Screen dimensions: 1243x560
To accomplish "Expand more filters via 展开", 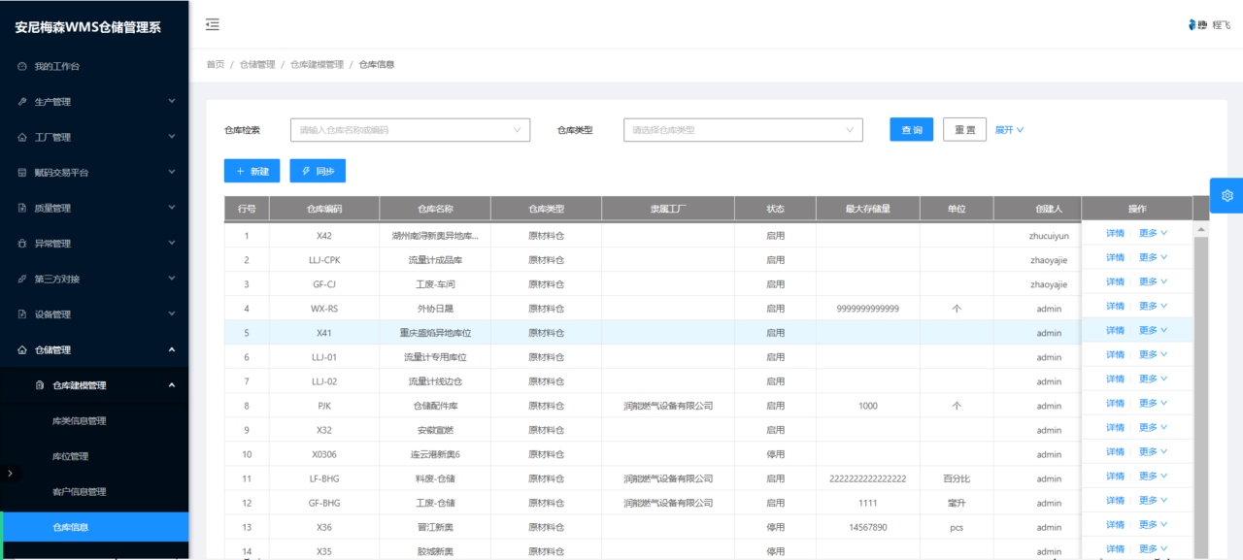I will [x=1009, y=129].
